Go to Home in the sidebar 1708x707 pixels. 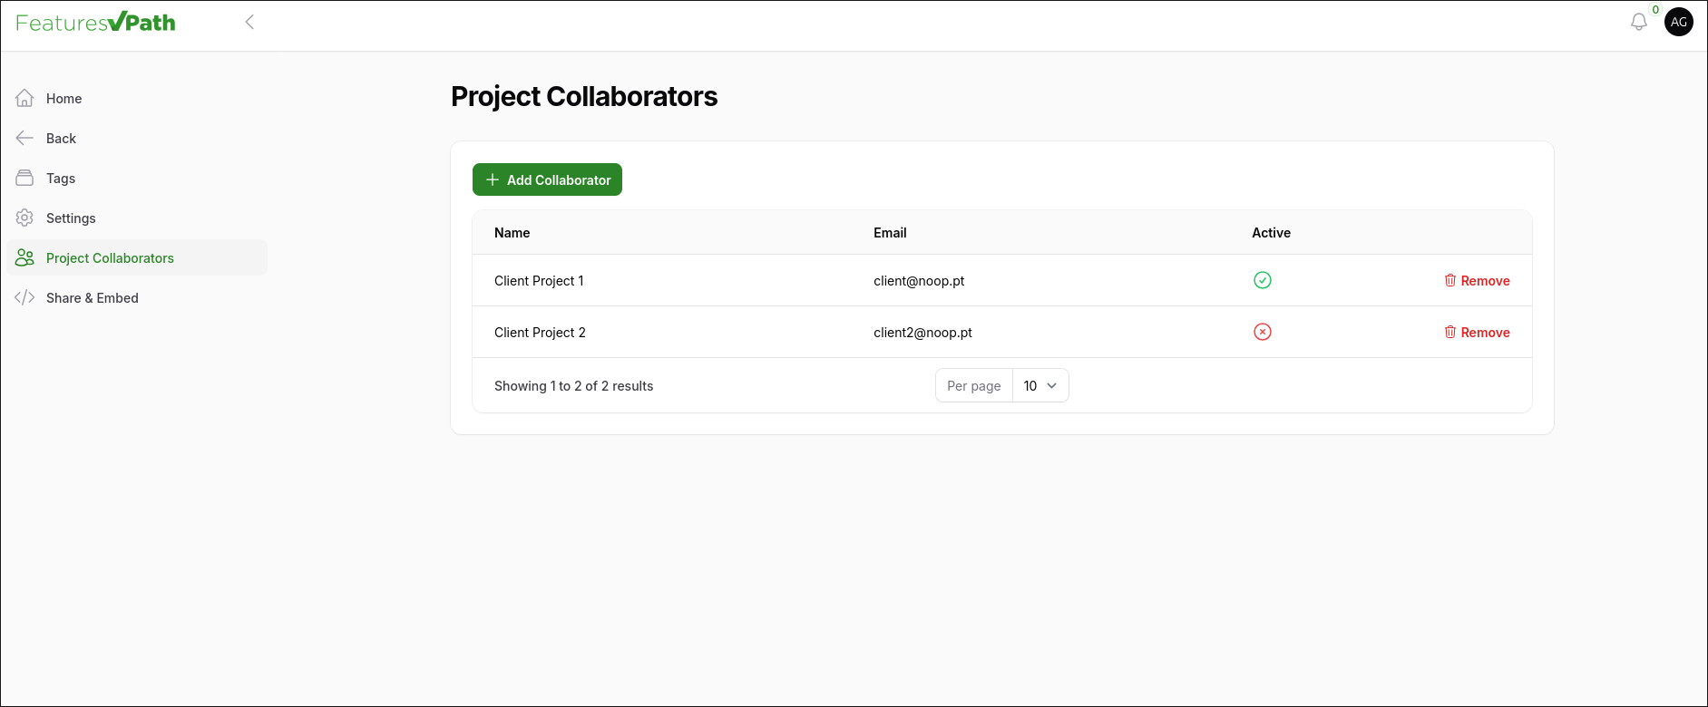point(137,98)
